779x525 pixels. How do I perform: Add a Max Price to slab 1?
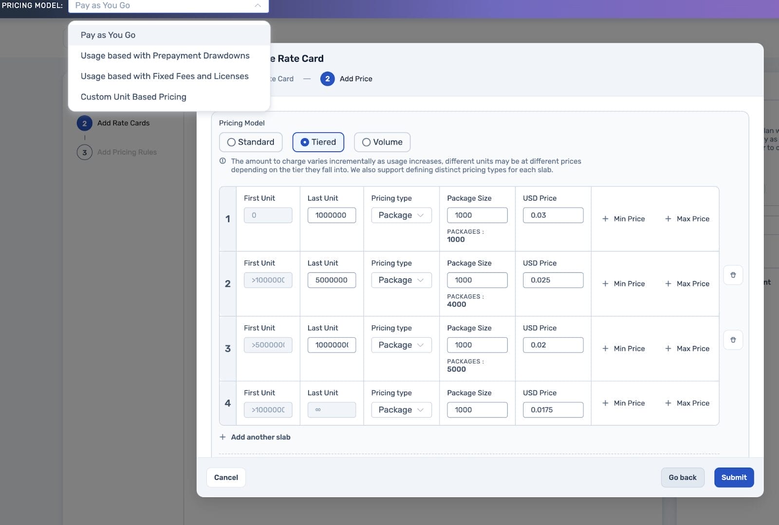(x=687, y=218)
